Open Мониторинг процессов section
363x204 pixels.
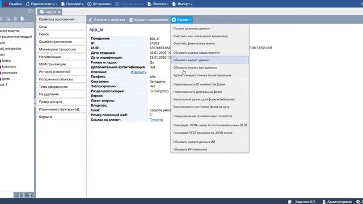61,49
